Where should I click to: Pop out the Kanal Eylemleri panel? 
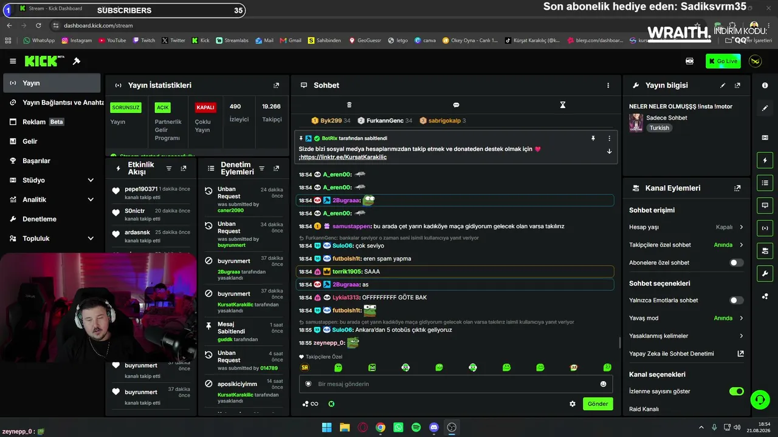(x=737, y=188)
